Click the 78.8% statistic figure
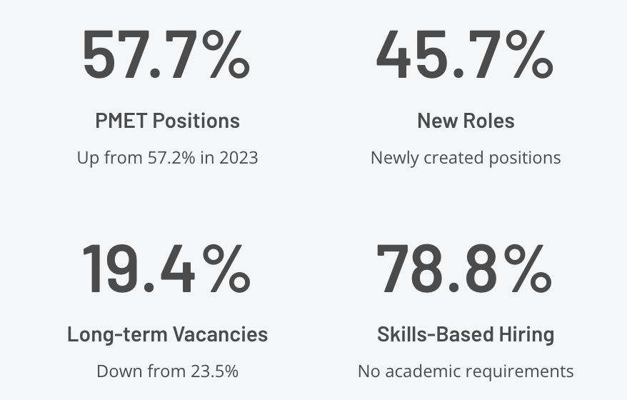The height and width of the screenshot is (400, 627). [464, 268]
